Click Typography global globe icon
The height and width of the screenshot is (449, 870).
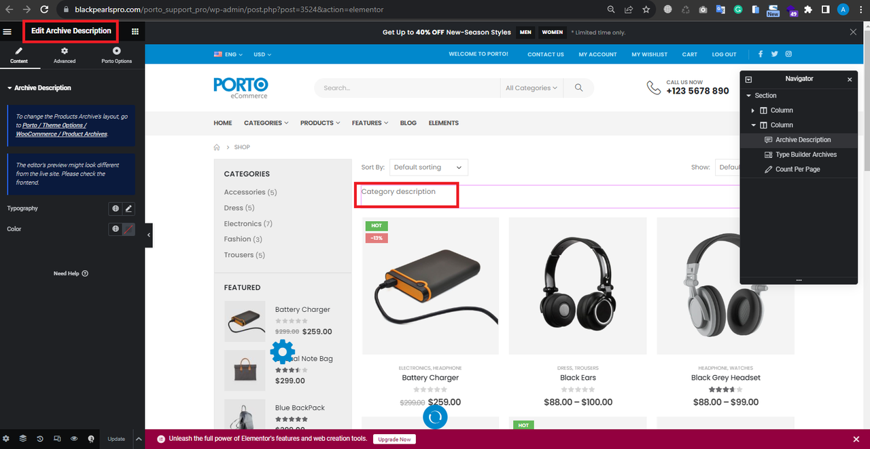coord(116,208)
